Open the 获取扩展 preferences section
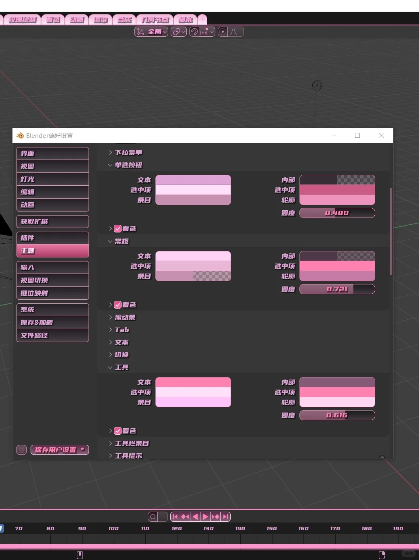This screenshot has height=560, width=419. [x=53, y=222]
